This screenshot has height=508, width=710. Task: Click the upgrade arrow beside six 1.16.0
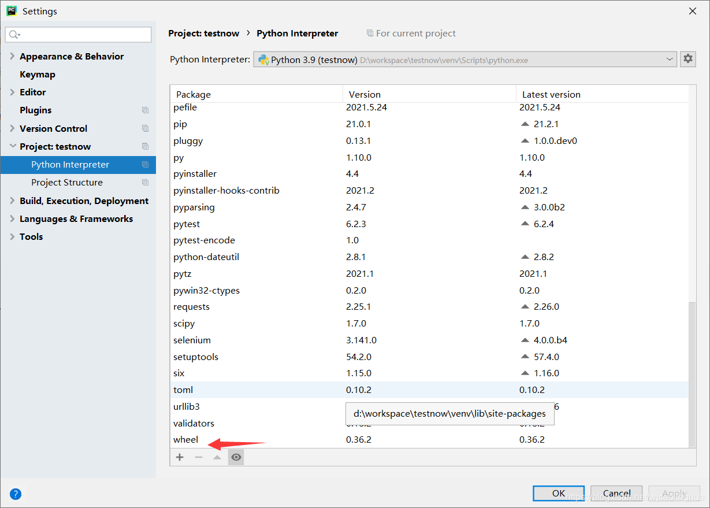525,373
